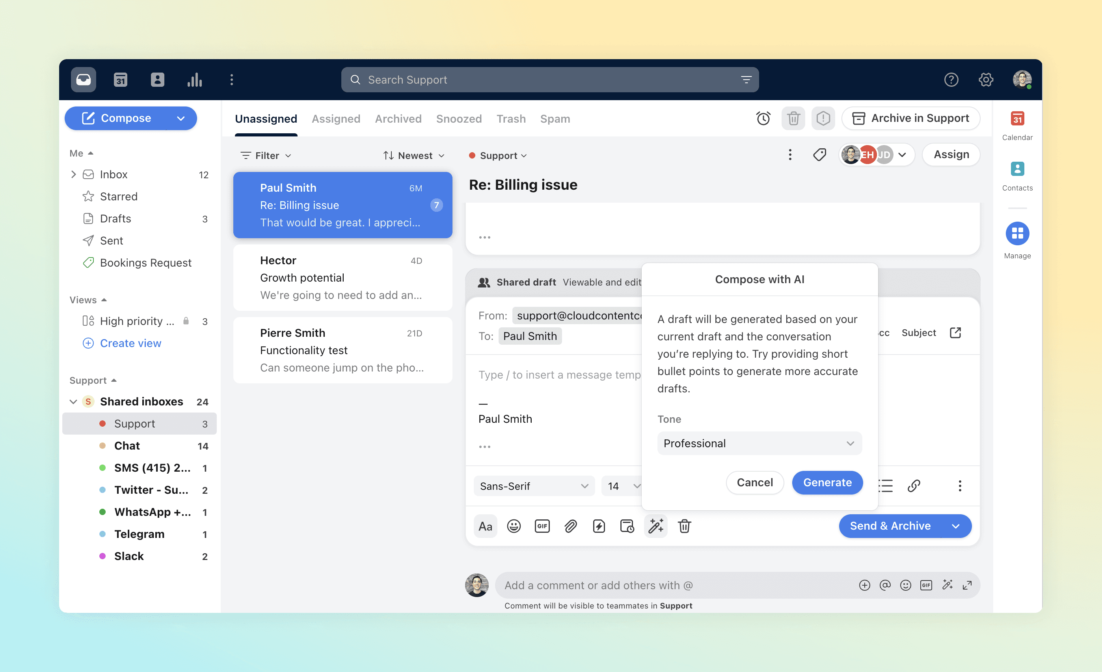
Task: Cancel the Compose with AI dialog
Action: click(x=754, y=482)
